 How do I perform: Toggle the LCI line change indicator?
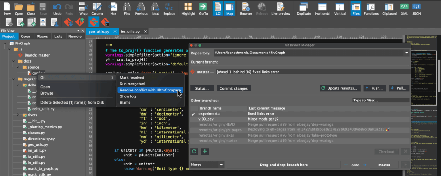218,9
